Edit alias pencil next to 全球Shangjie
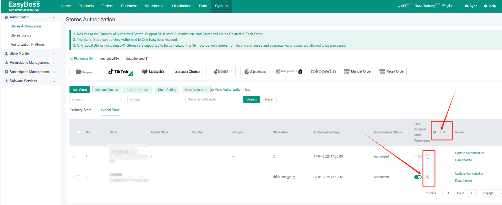The image size is (502, 205). tap(294, 177)
